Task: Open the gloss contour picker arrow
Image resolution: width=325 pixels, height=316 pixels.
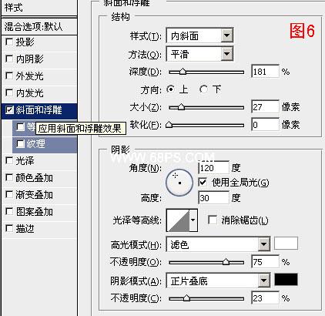Action: pos(193,220)
